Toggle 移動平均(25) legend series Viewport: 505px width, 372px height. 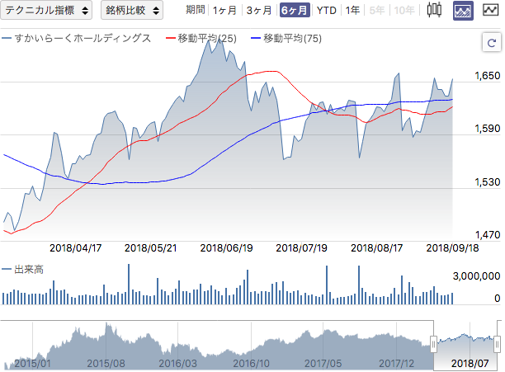click(x=201, y=38)
